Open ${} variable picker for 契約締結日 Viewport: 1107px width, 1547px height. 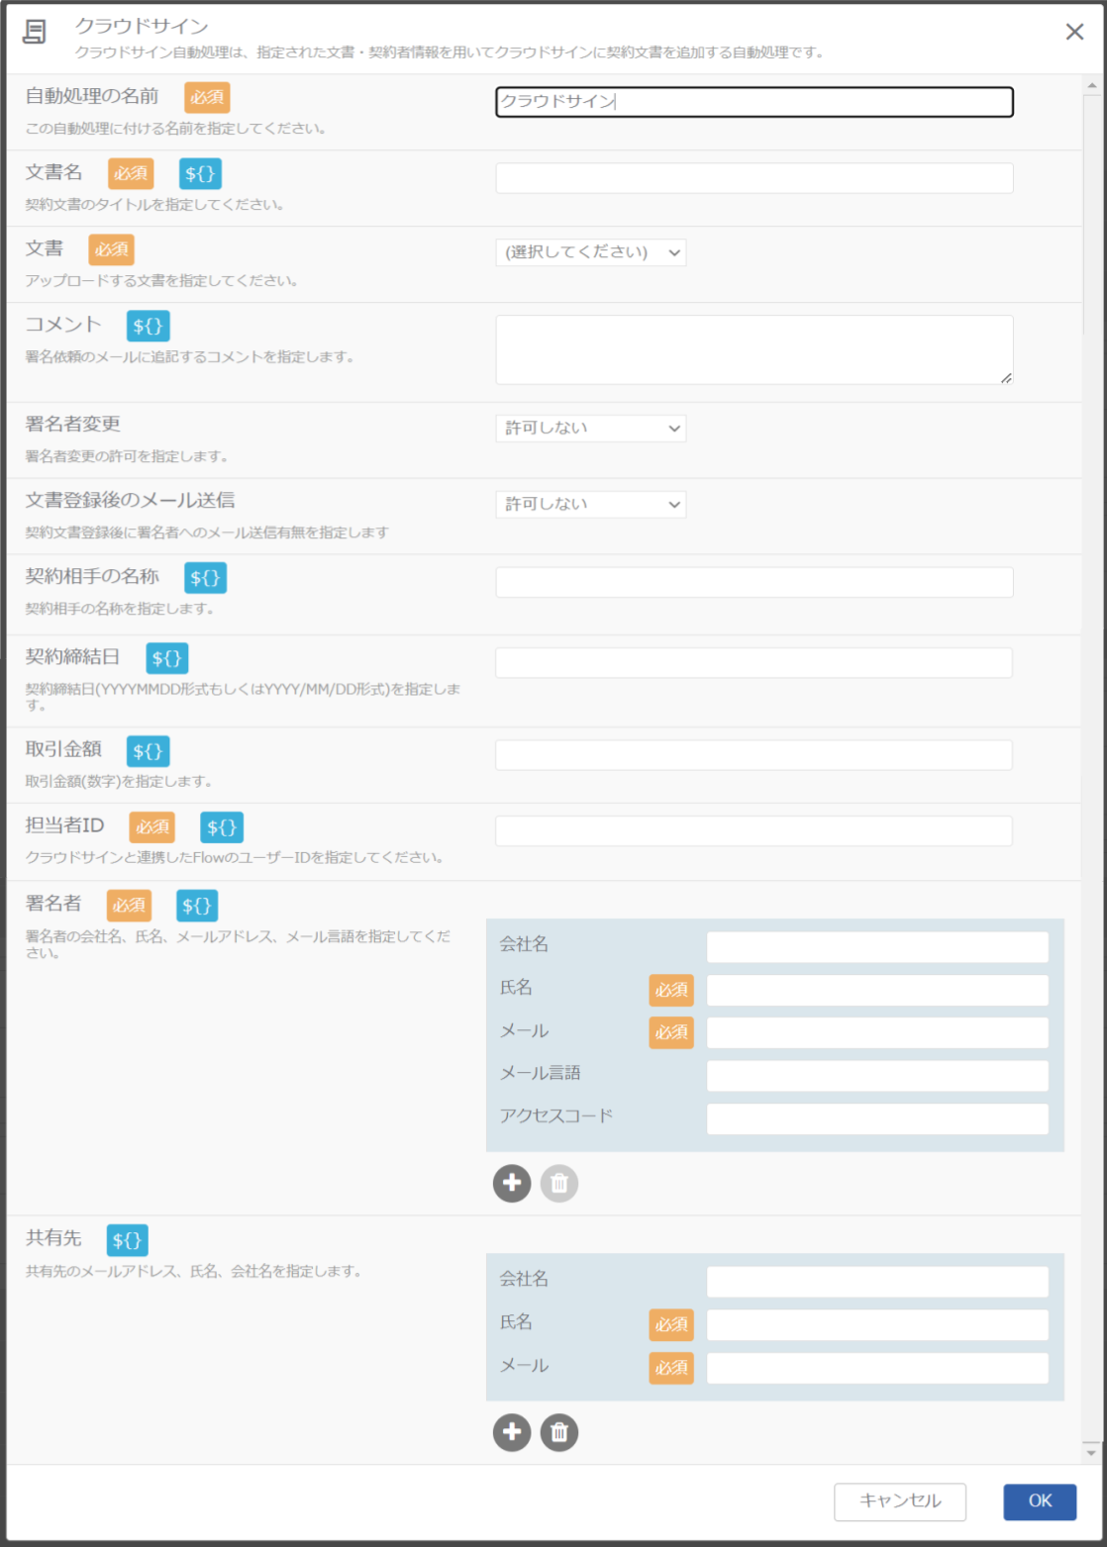coord(167,658)
